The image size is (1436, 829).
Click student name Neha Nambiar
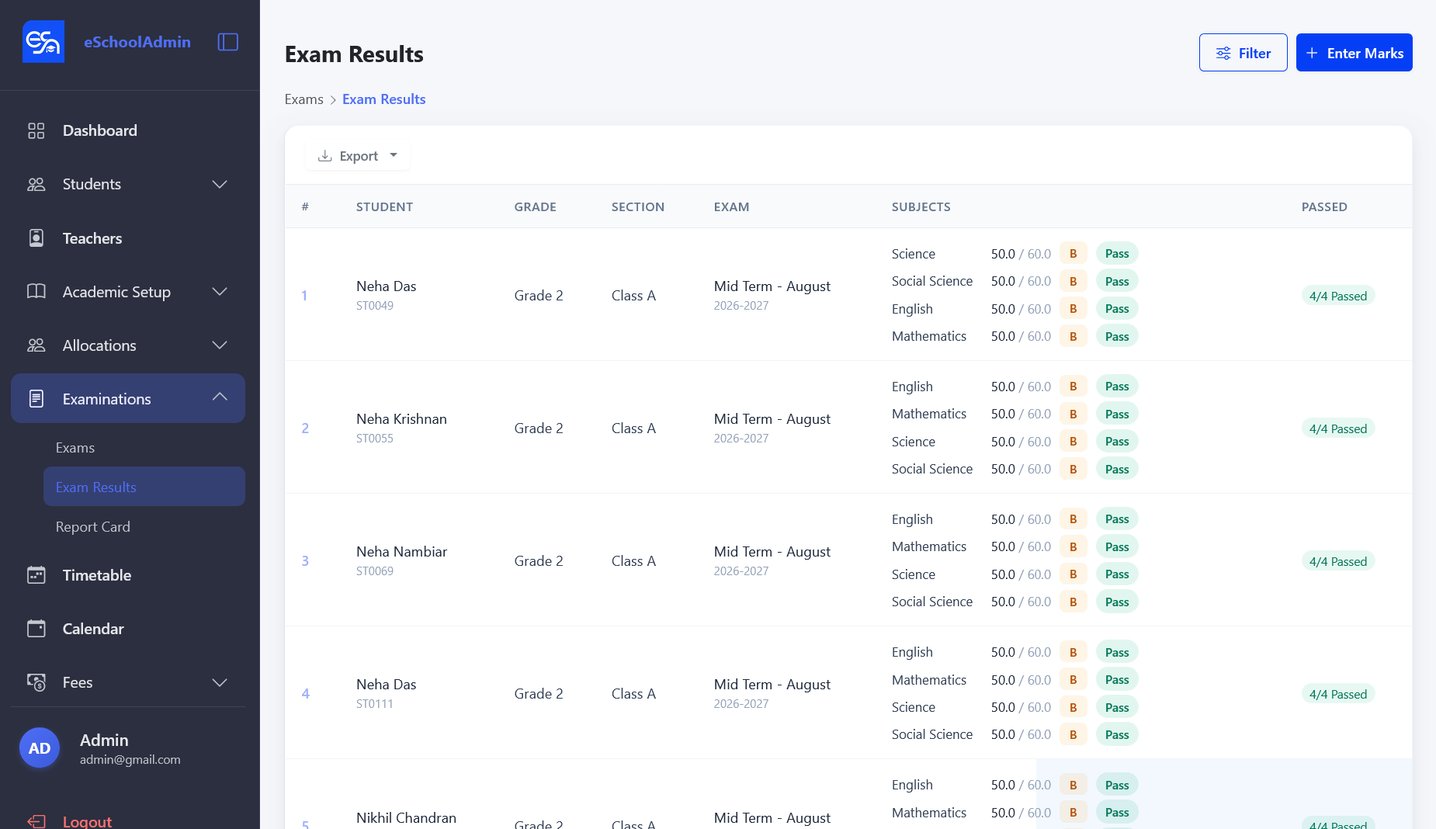tap(401, 552)
